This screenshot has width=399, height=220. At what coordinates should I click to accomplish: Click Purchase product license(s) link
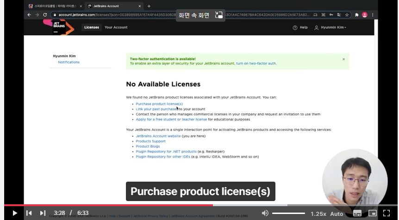159,104
